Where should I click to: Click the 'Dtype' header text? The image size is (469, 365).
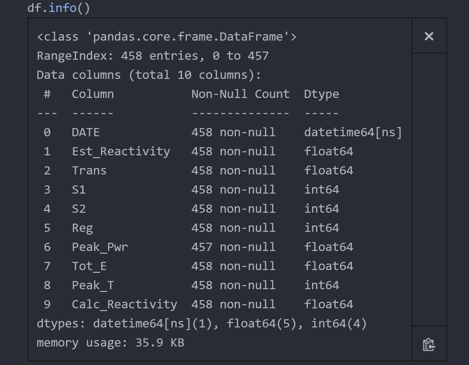click(x=321, y=94)
